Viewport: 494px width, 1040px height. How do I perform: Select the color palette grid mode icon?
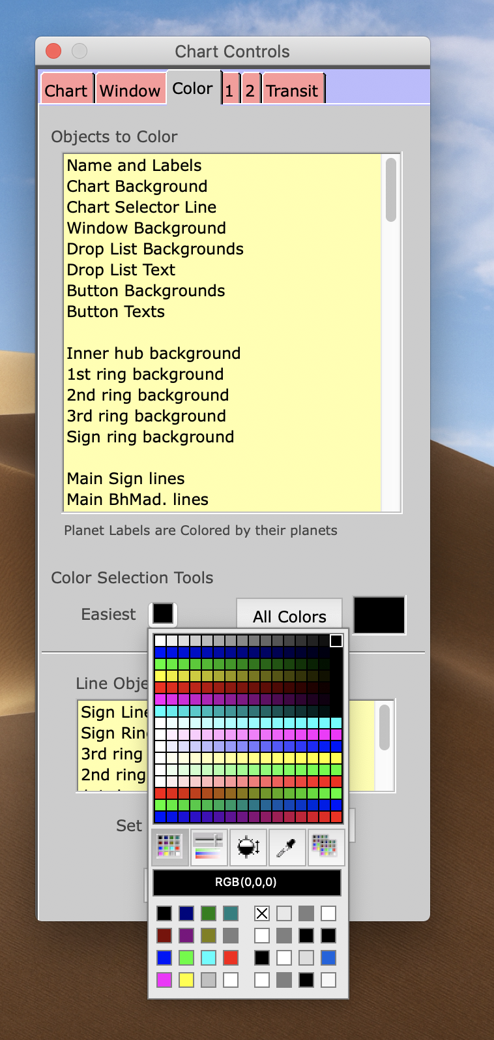tap(169, 848)
